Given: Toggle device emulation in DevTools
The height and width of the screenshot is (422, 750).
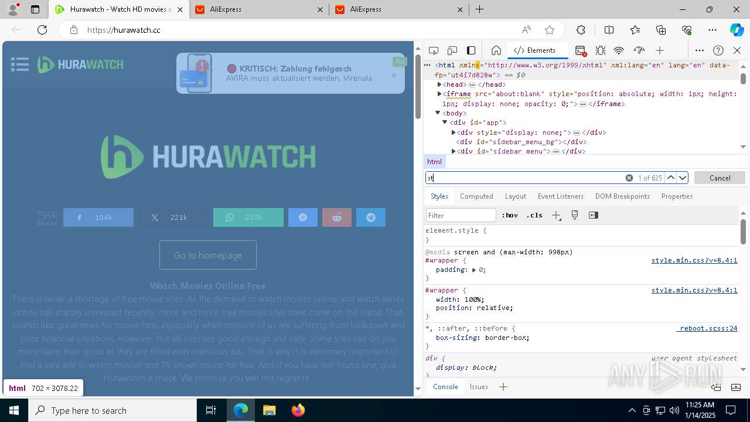Looking at the screenshot, I should [452, 50].
